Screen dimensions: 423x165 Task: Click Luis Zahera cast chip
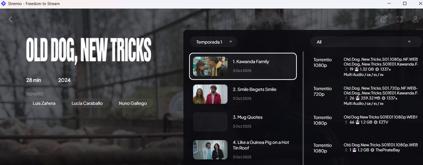tap(44, 103)
